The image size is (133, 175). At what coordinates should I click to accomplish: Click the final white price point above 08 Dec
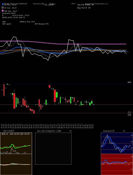[x=126, y=54]
